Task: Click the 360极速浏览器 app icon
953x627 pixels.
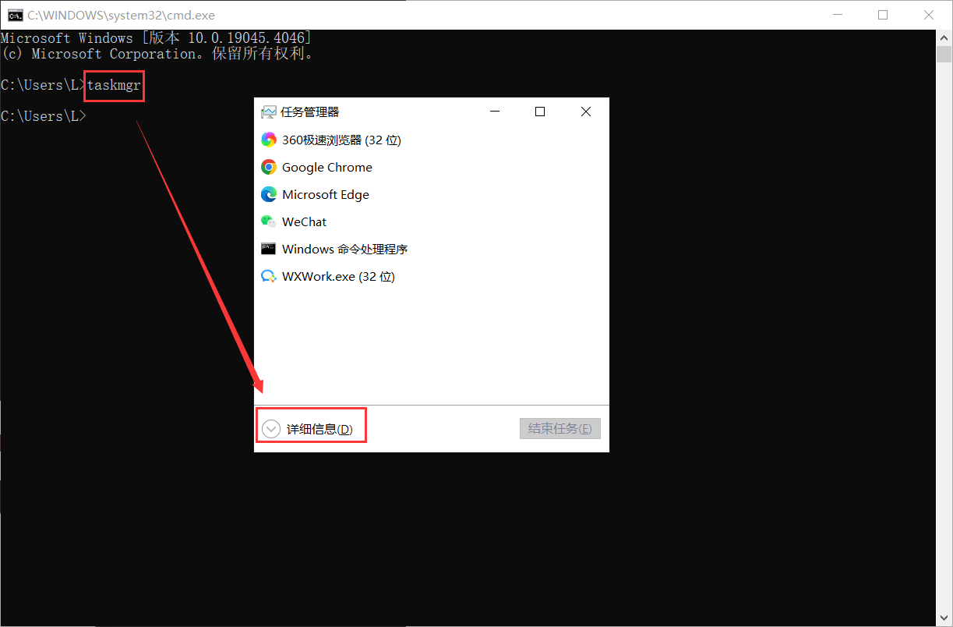Action: (x=269, y=140)
